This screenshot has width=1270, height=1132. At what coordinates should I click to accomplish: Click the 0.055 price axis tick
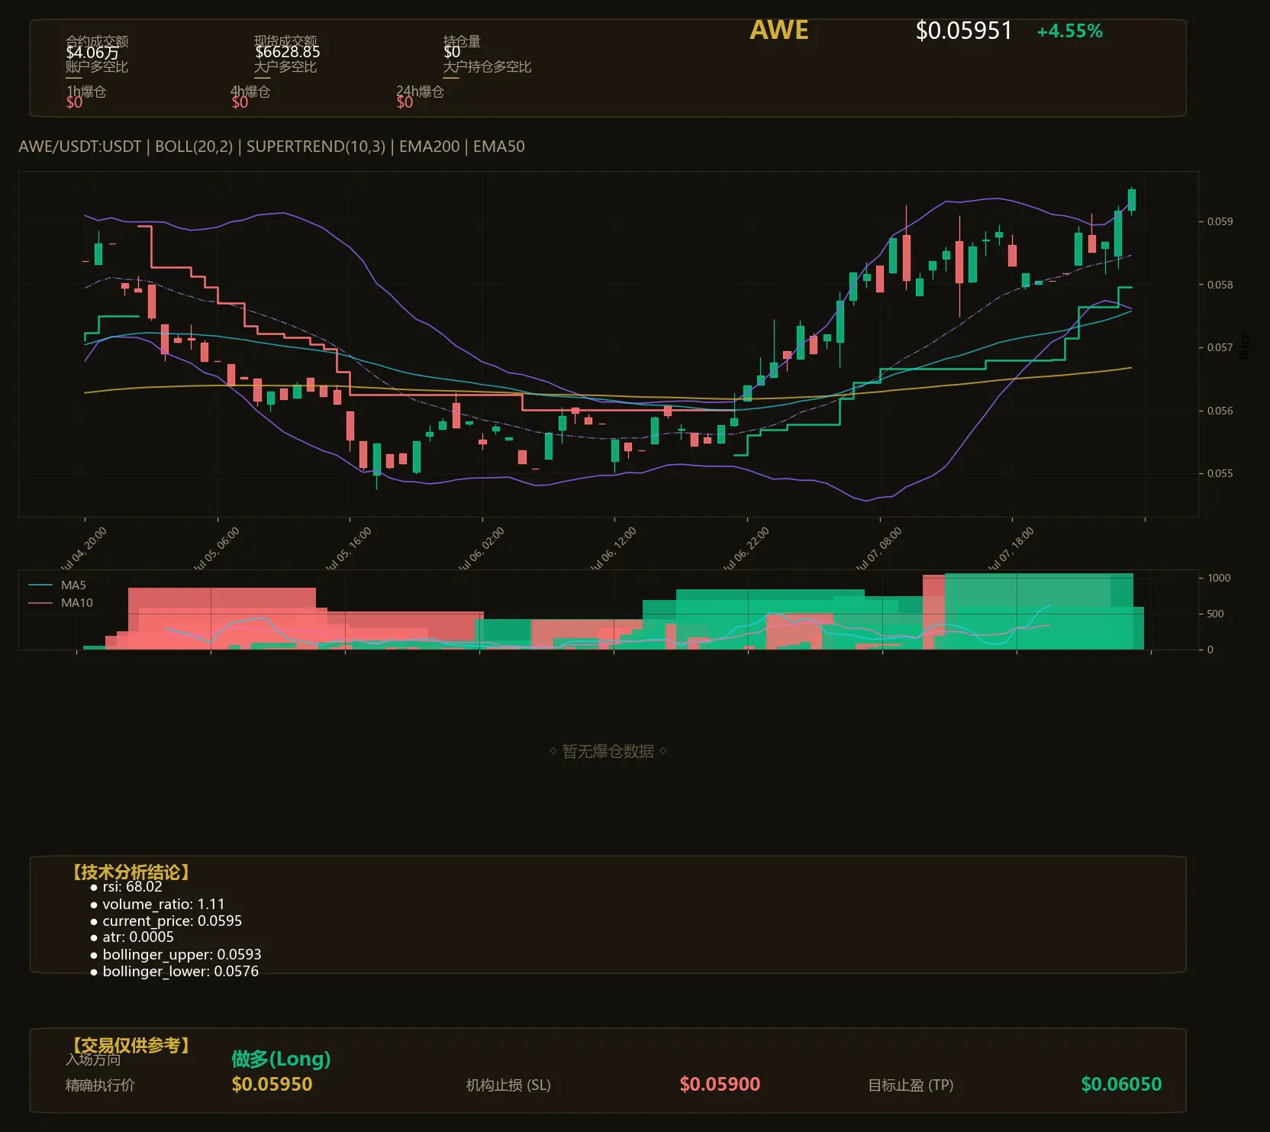1220,473
